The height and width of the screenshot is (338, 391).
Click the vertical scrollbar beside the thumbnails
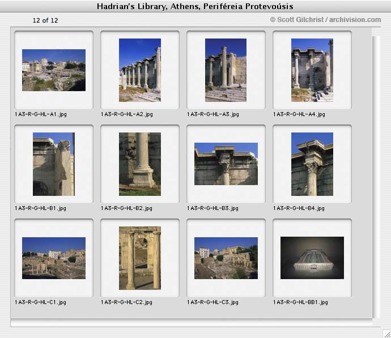pos(376,177)
